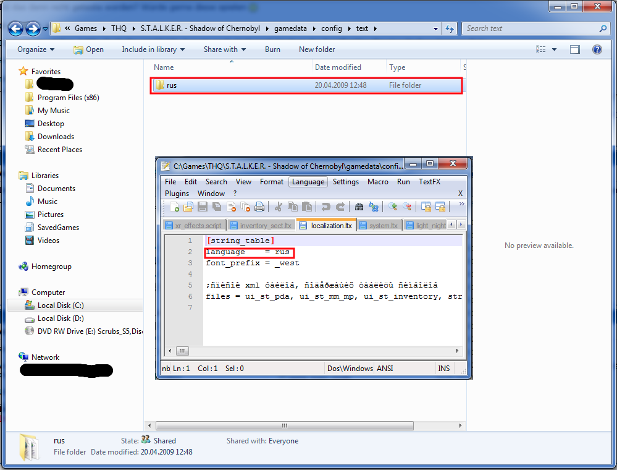
Task: Create new file in Notepad++ toolbar
Action: click(174, 207)
